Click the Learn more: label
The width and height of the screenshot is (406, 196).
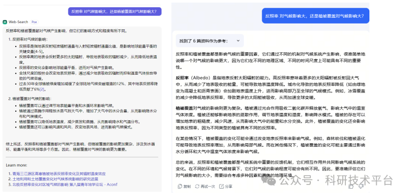16,165
